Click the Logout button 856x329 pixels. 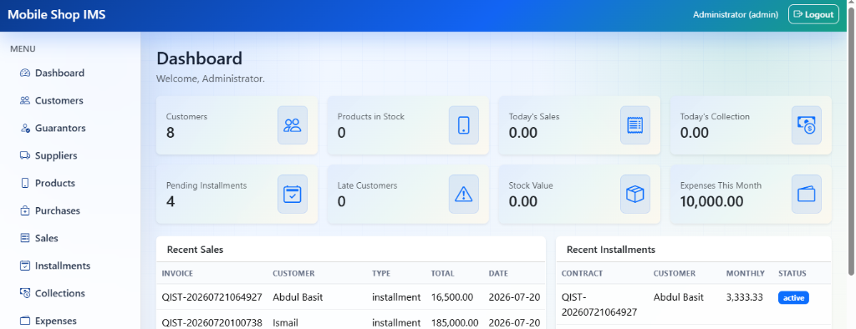[813, 15]
